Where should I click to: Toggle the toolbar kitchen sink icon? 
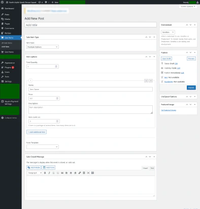click(92, 173)
